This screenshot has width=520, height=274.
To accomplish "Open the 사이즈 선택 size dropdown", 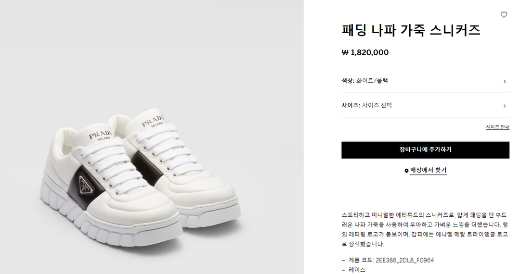I will coord(425,105).
